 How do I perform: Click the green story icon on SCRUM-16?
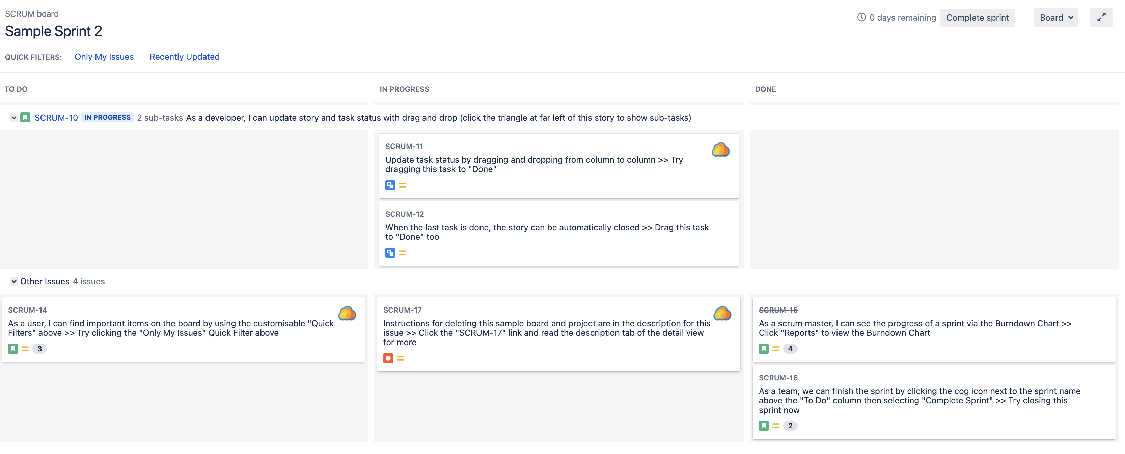pos(763,426)
